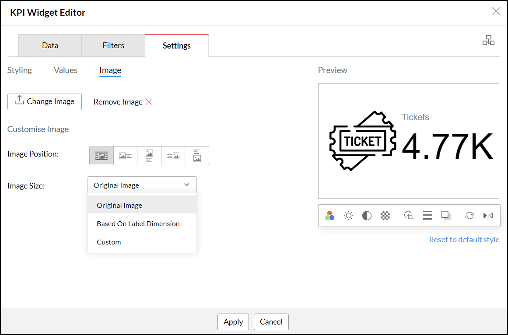Viewport: 508px width, 335px height.
Task: Set image position to background behind text
Action: tap(102, 156)
